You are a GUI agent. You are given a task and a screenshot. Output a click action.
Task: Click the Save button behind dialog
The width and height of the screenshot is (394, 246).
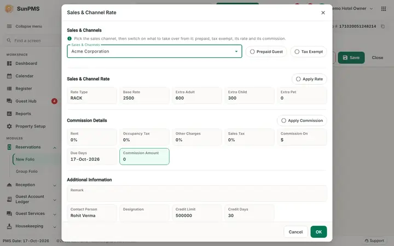pos(351,58)
